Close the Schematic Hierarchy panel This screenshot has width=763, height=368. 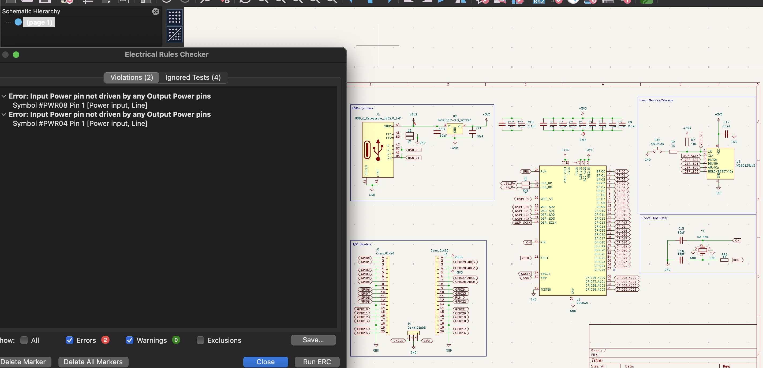pos(155,12)
